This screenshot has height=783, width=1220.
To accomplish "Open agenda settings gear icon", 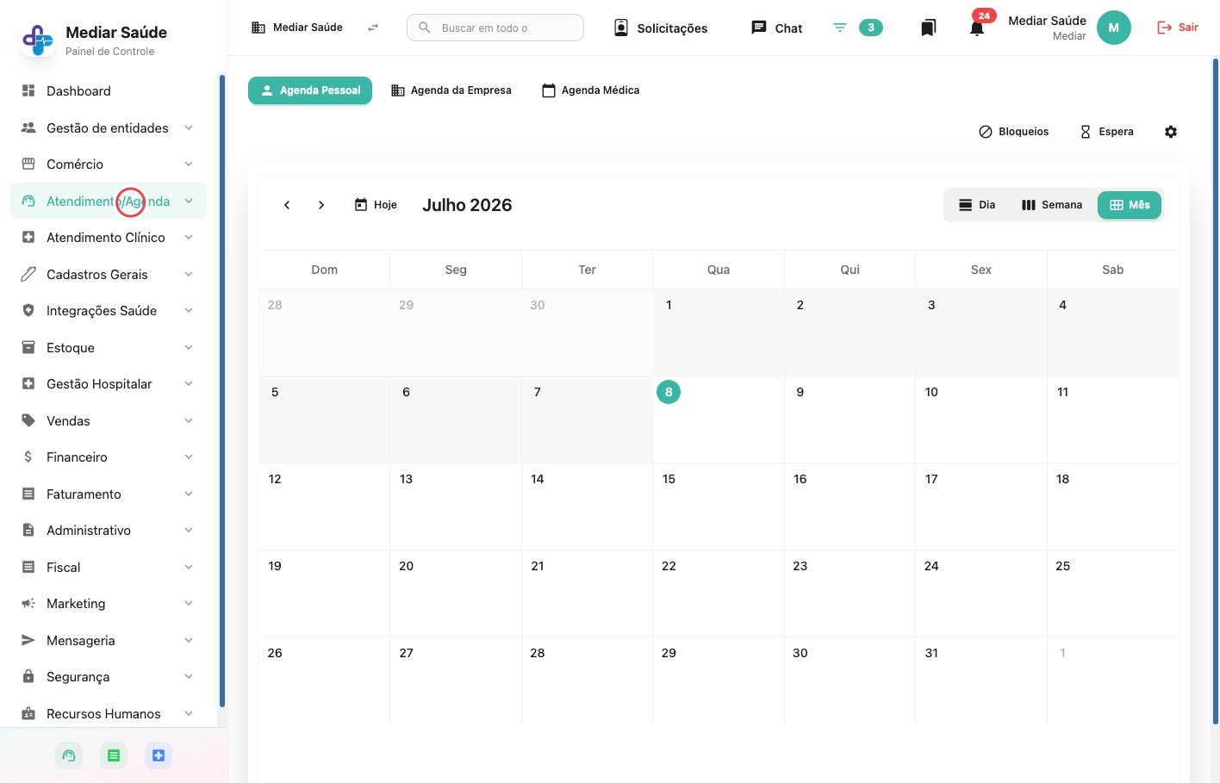I will pos(1171,132).
